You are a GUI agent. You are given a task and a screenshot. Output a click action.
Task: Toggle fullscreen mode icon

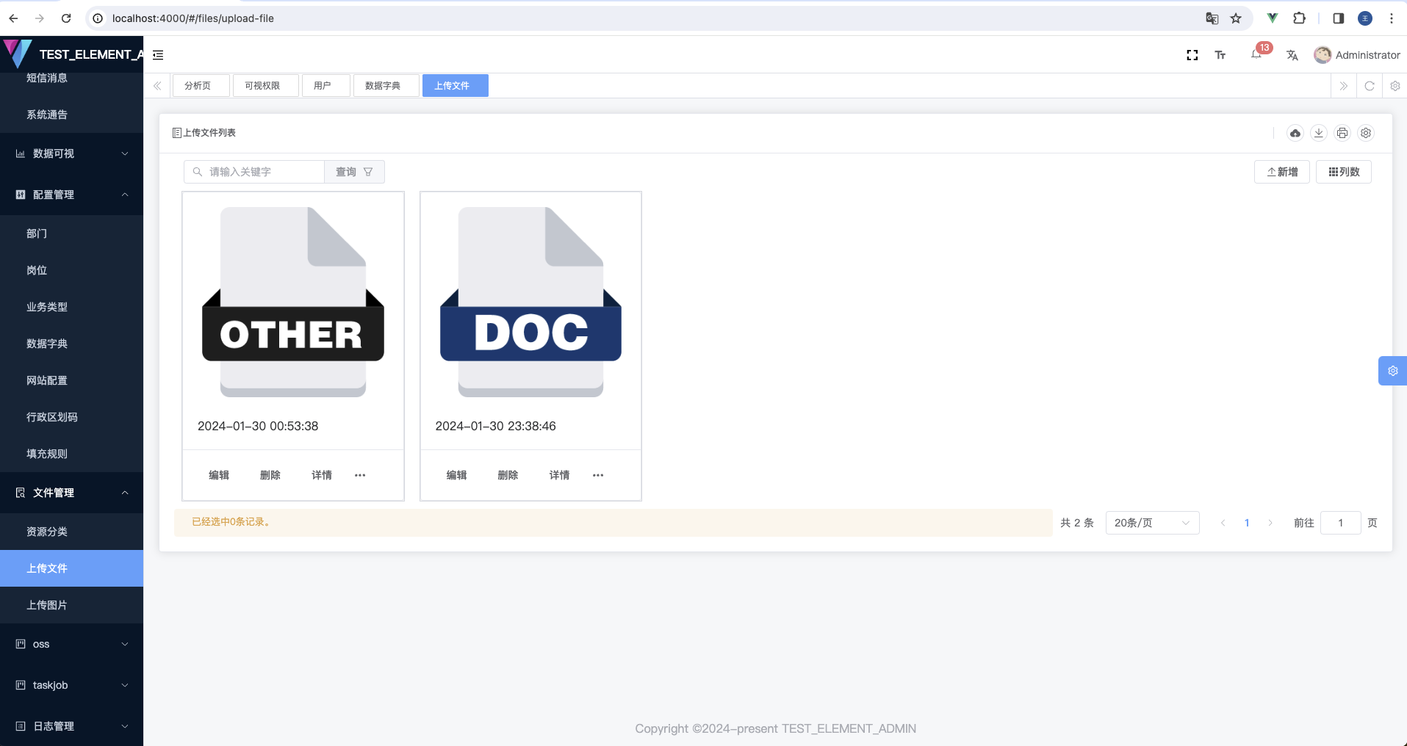[1192, 55]
